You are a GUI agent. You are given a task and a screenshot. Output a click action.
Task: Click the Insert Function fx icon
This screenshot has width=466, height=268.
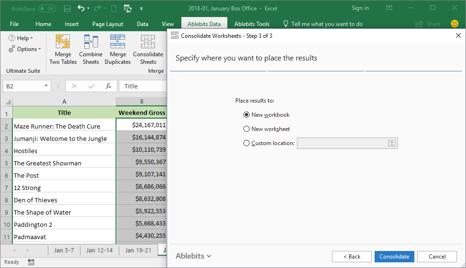[x=108, y=86]
